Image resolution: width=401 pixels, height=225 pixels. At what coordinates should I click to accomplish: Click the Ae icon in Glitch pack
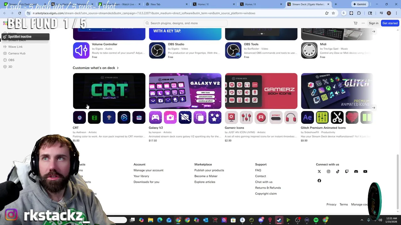tap(307, 117)
